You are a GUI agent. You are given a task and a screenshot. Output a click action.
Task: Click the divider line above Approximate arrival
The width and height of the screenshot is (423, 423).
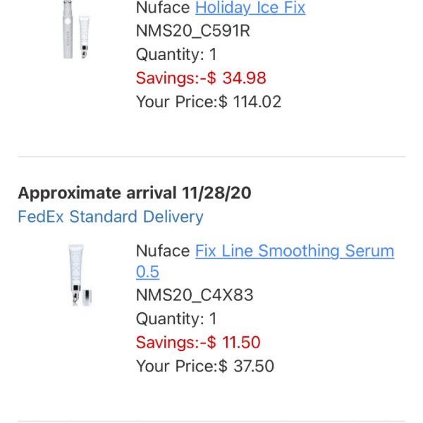click(x=211, y=157)
